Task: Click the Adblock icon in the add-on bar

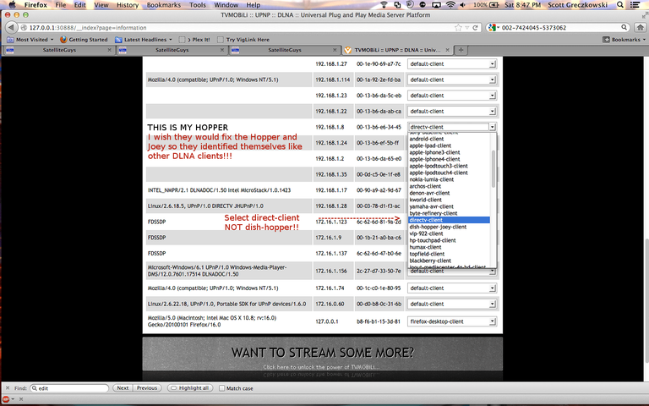Action: coord(6,399)
